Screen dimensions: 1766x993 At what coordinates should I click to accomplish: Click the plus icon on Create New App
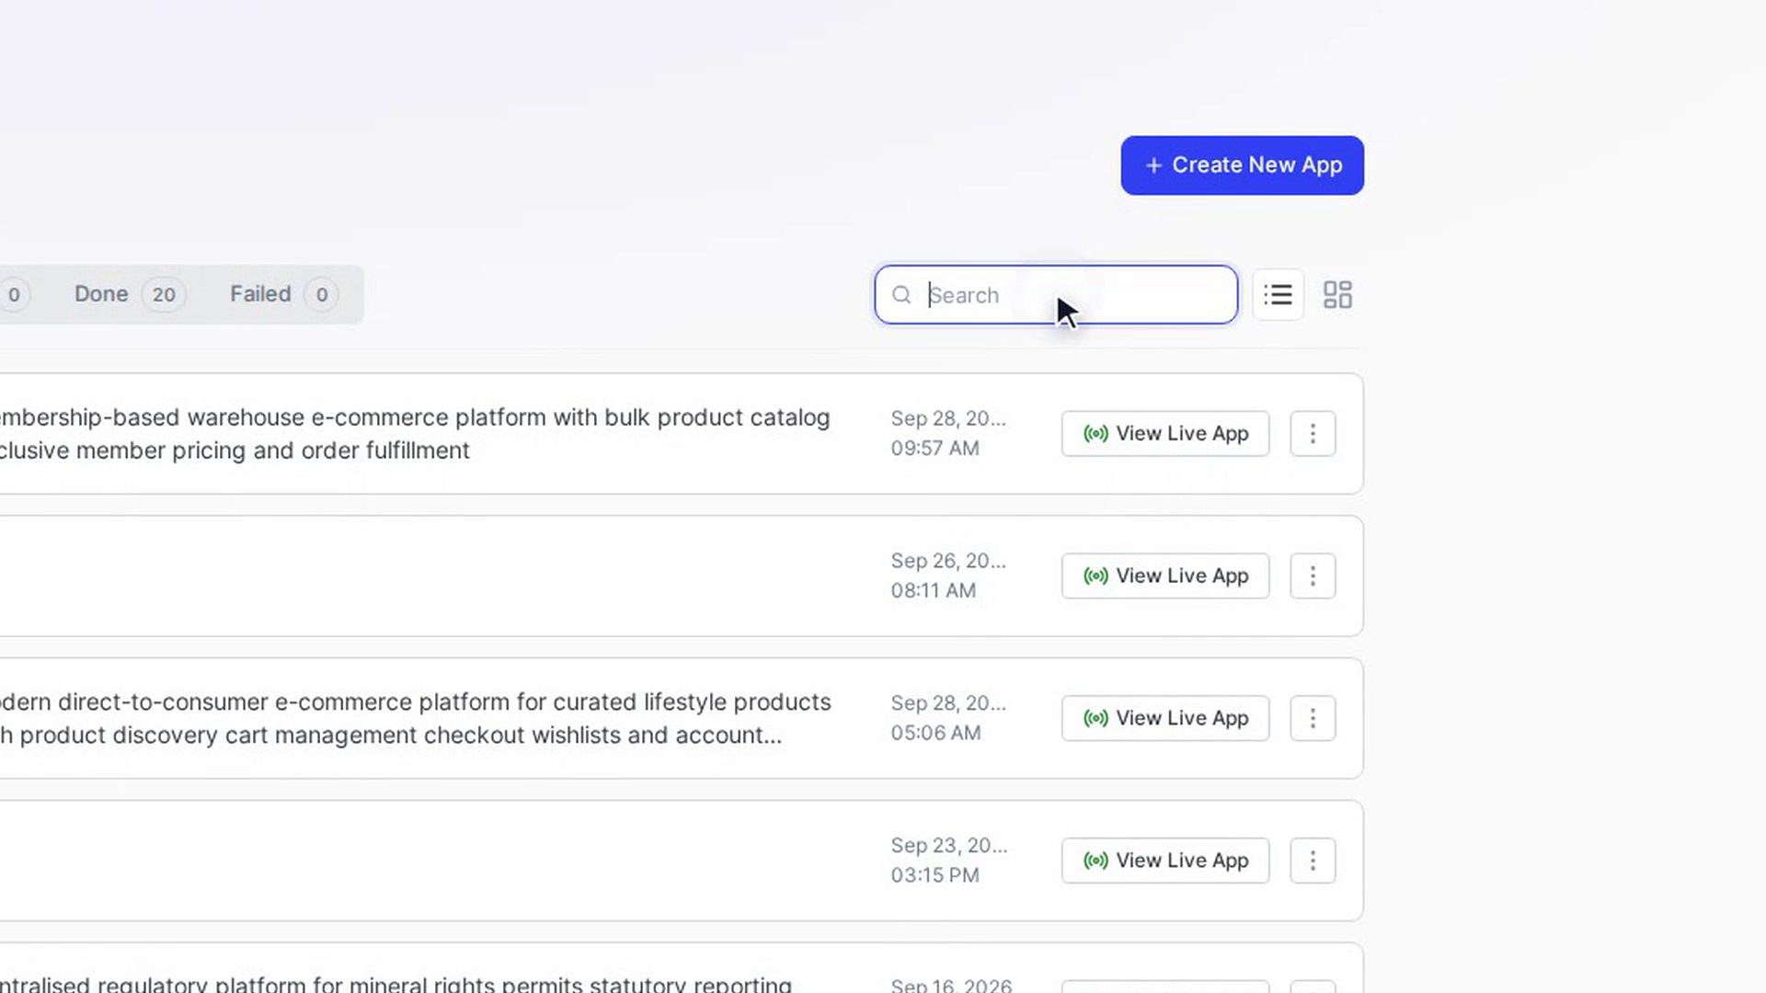click(1153, 165)
